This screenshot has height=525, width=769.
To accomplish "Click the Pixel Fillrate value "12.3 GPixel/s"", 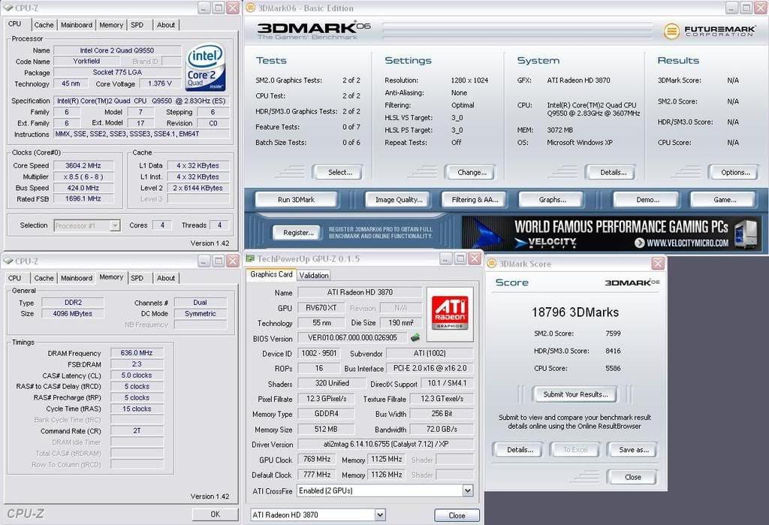I will point(326,399).
